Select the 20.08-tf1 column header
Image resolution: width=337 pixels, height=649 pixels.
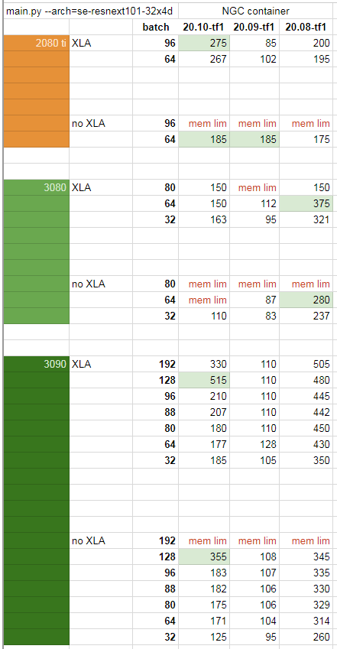(x=306, y=27)
